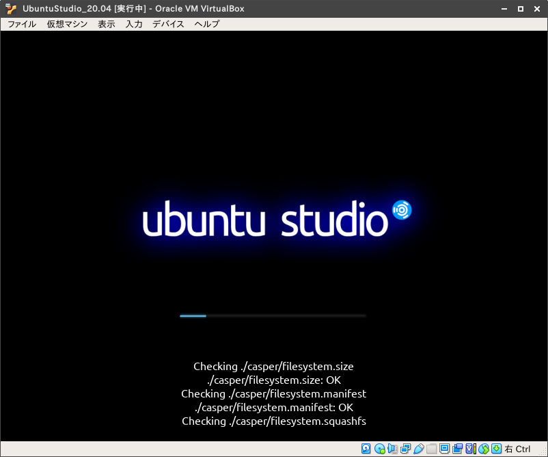Click the display settings status icon
Screen dimensions: 548x457
click(444, 449)
